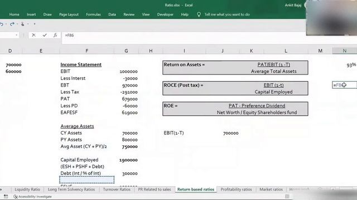The image size is (357, 200).
Task: Select column G header
Action: pos(126,51)
